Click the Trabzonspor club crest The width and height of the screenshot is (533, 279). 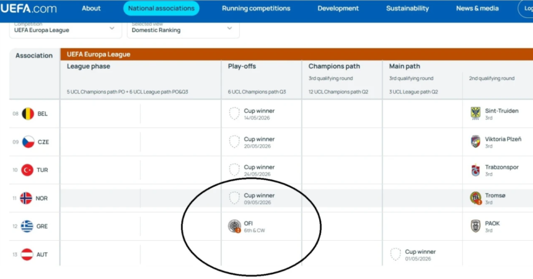475,170
